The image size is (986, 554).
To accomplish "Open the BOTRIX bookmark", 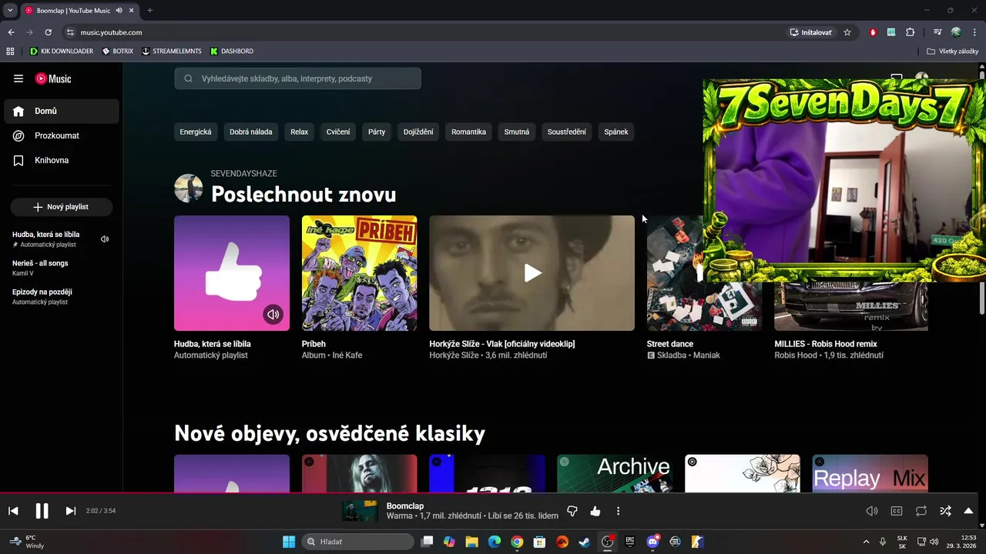I will (x=118, y=51).
